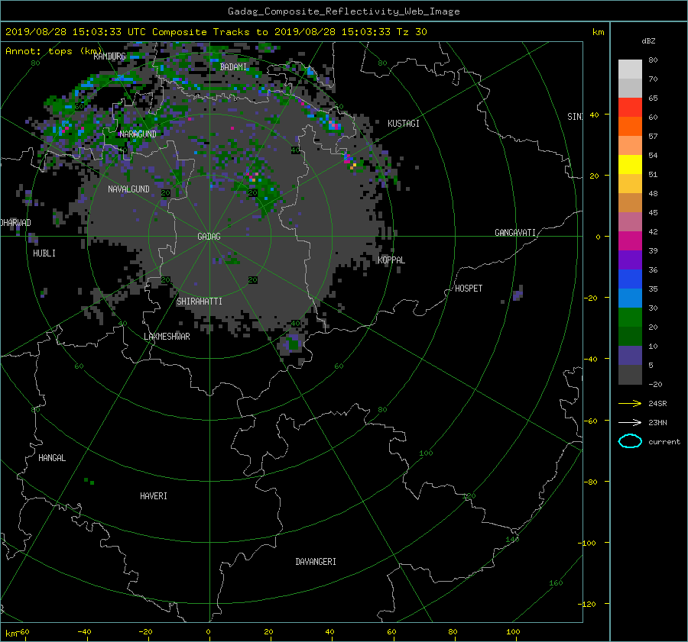Image resolution: width=688 pixels, height=642 pixels.
Task: Click the KUSTAGI town label
Action: click(x=404, y=124)
